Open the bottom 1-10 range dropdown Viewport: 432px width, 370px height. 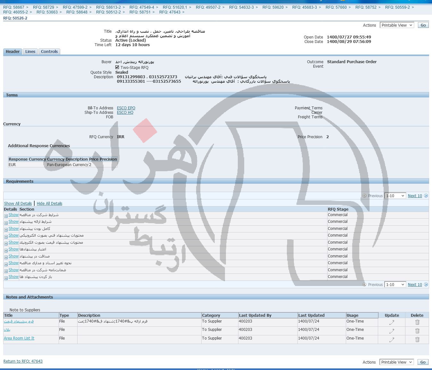(x=395, y=284)
